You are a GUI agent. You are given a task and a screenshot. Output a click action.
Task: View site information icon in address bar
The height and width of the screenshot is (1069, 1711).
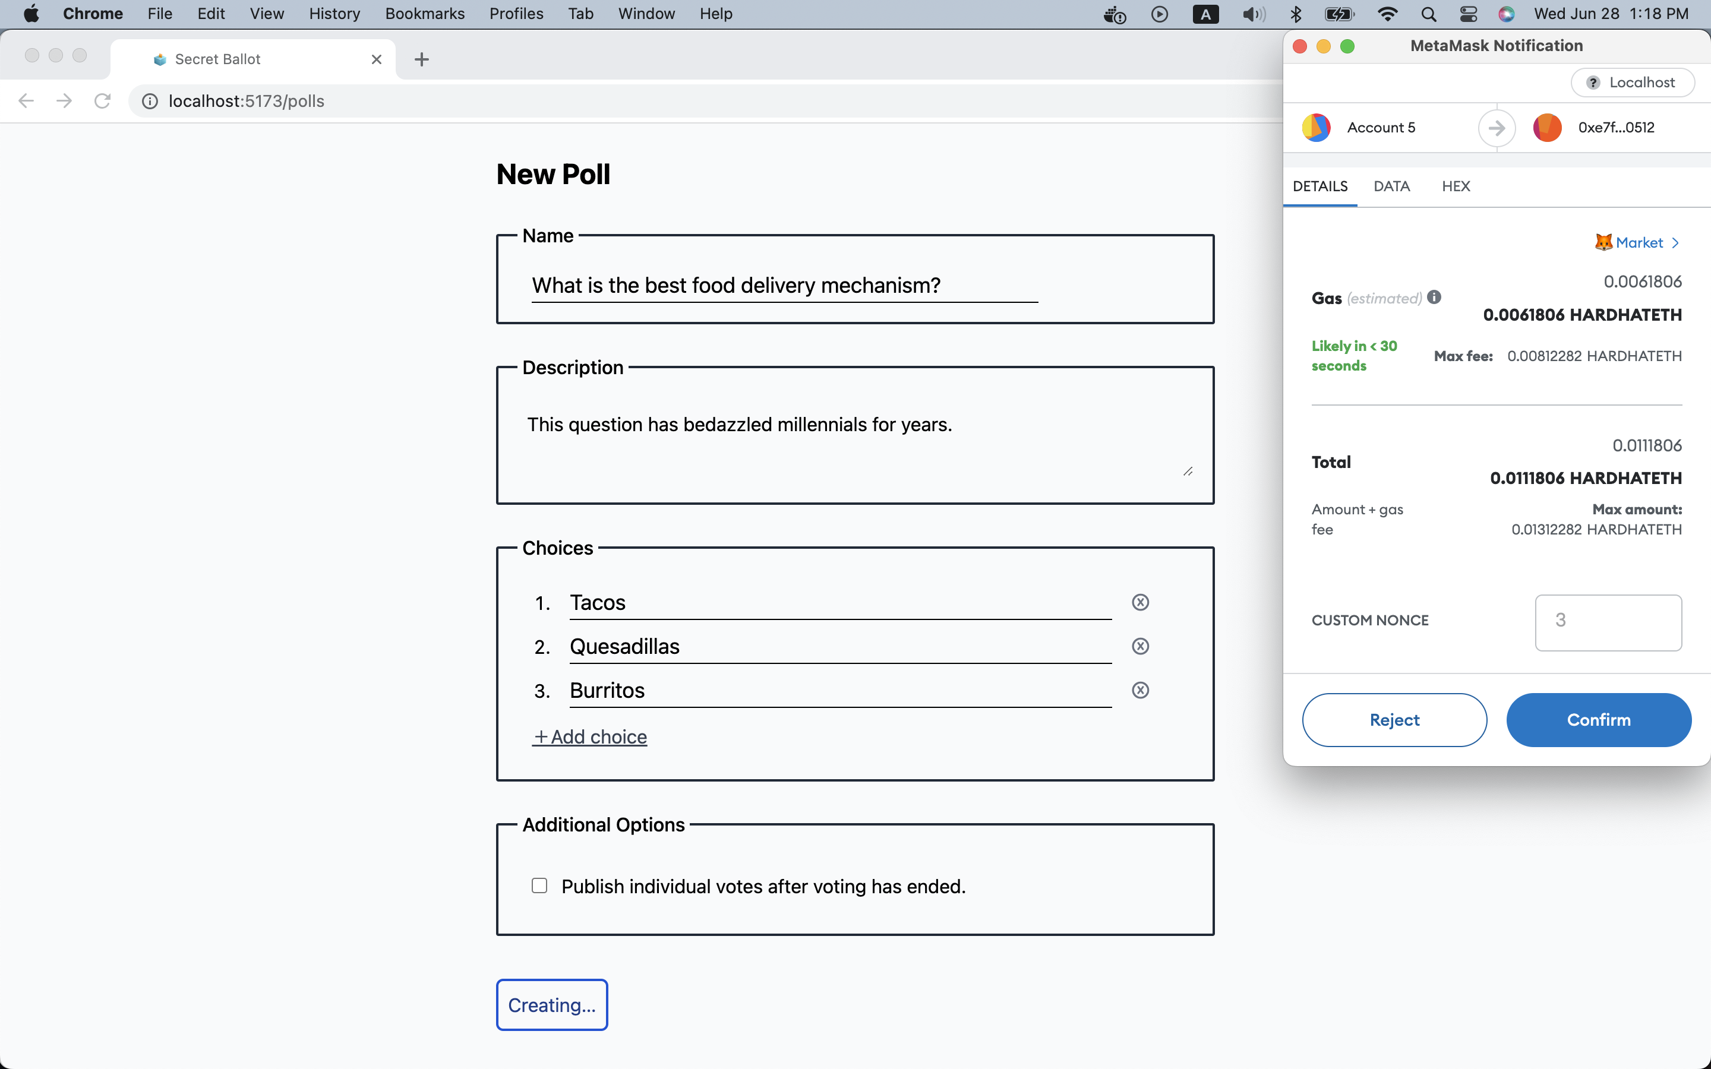150,101
